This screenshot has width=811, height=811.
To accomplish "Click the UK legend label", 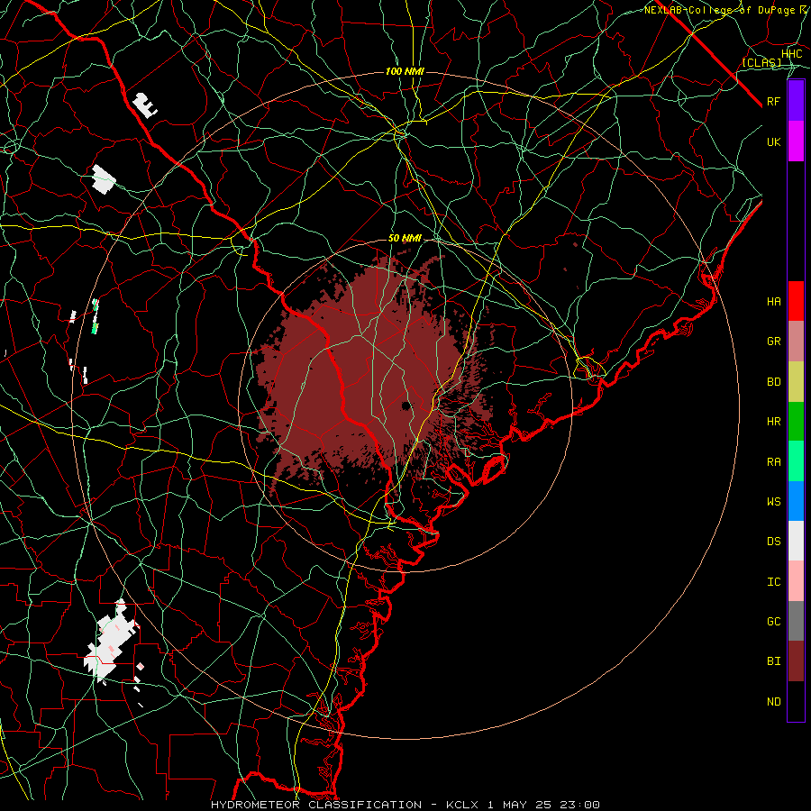I will click(773, 141).
